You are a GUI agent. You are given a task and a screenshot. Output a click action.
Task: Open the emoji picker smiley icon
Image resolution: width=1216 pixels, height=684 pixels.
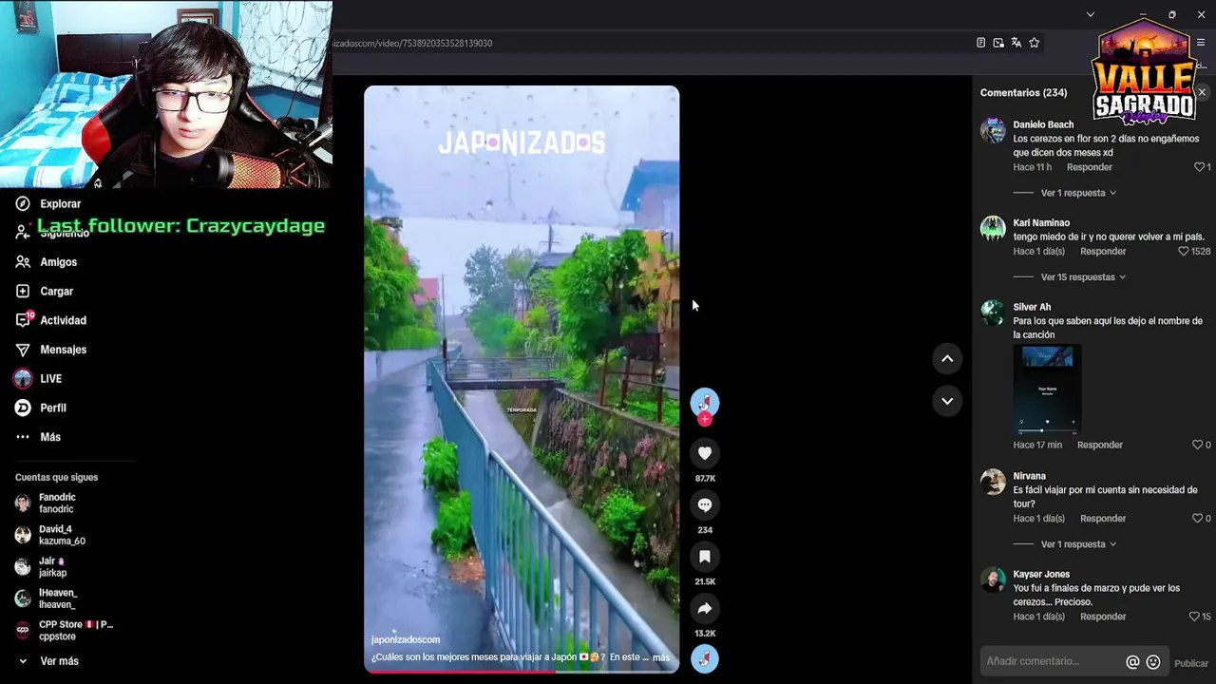[x=1153, y=662]
